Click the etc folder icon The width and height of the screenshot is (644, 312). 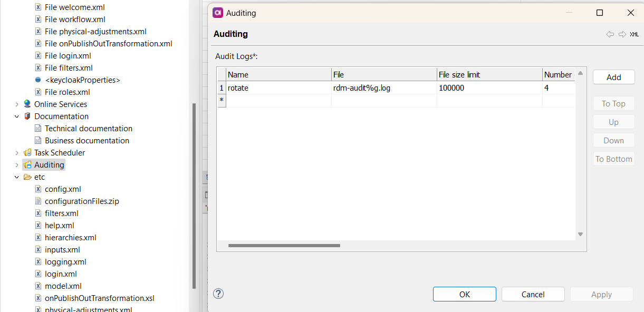[27, 177]
